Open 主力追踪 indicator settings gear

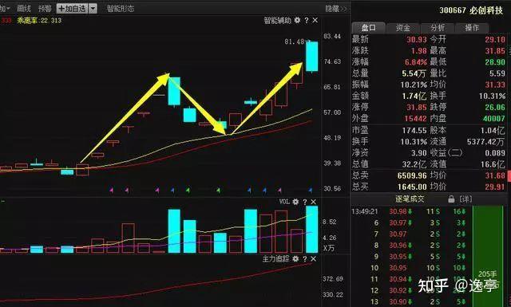pos(295,259)
